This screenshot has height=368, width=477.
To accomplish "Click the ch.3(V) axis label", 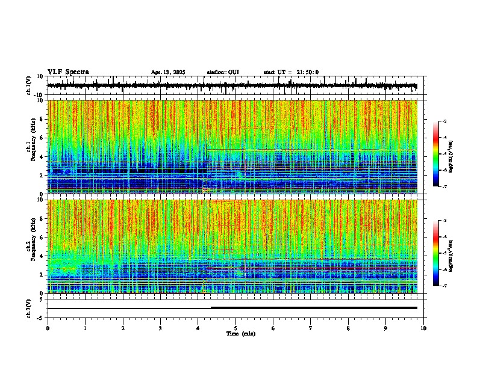I will point(29,308).
